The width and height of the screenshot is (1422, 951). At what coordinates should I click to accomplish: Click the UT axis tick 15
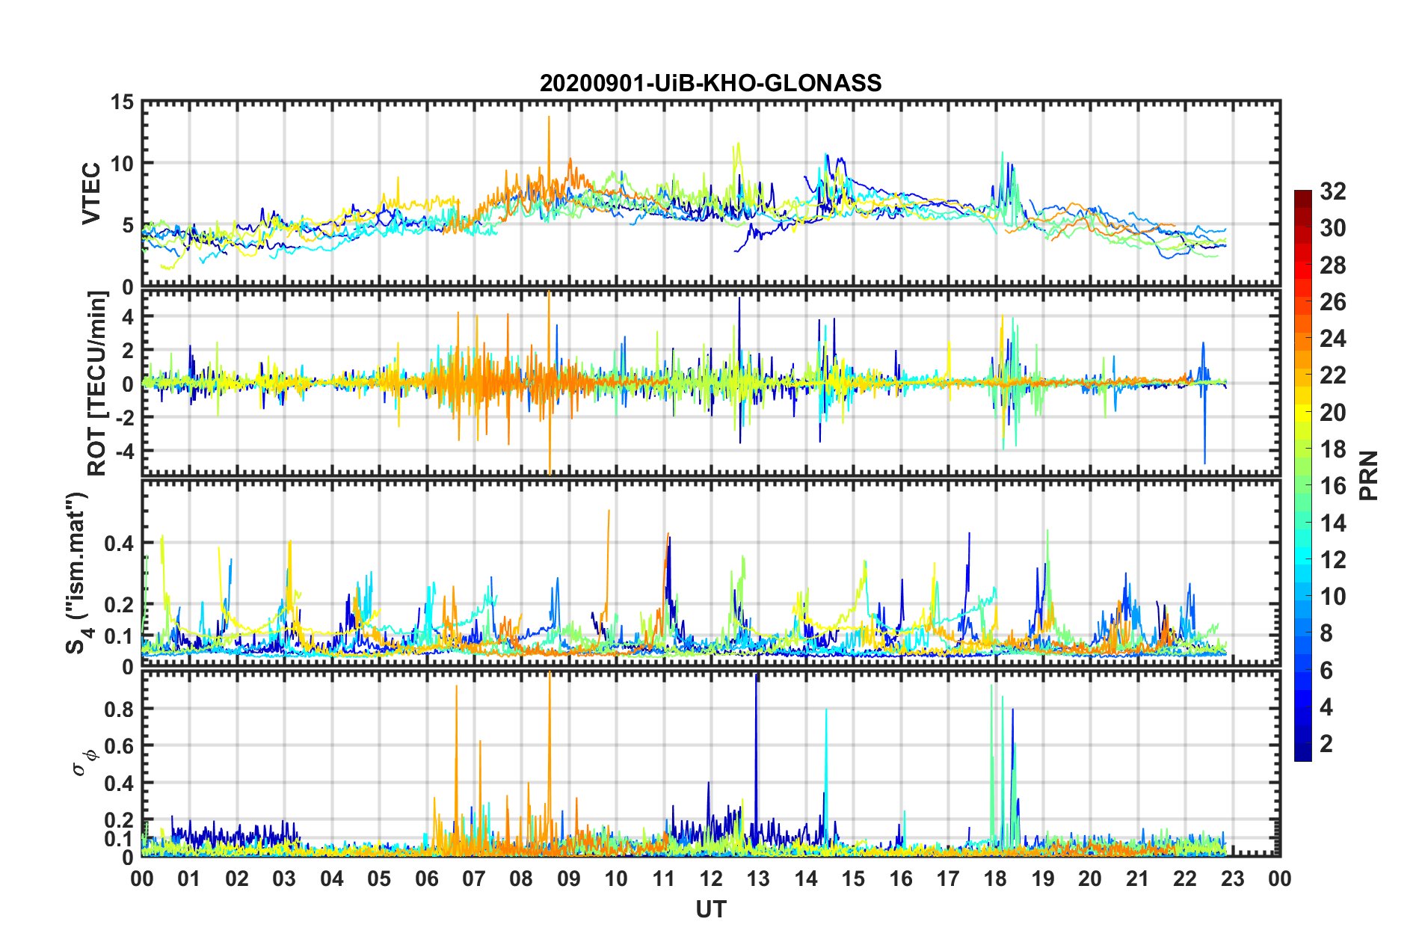pyautogui.click(x=853, y=878)
